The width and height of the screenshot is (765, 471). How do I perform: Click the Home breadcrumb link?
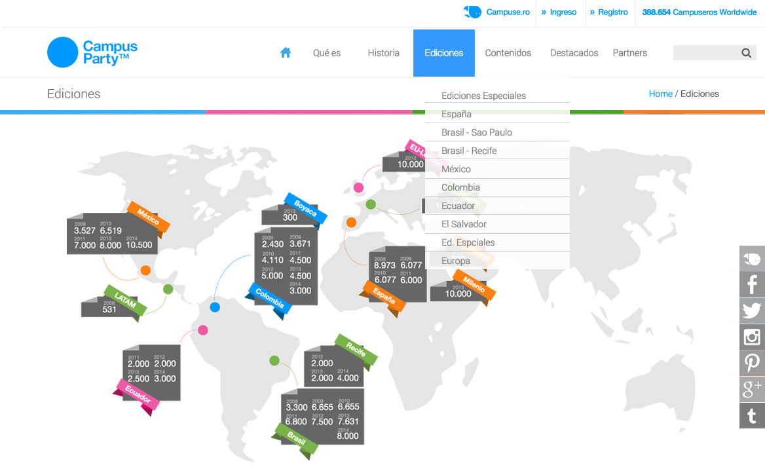(661, 94)
